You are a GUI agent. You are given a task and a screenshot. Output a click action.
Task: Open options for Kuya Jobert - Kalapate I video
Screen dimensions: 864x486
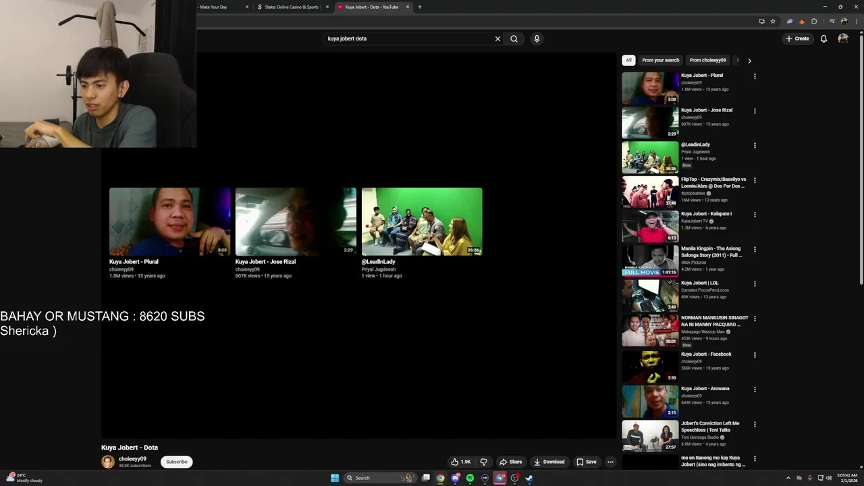point(755,215)
